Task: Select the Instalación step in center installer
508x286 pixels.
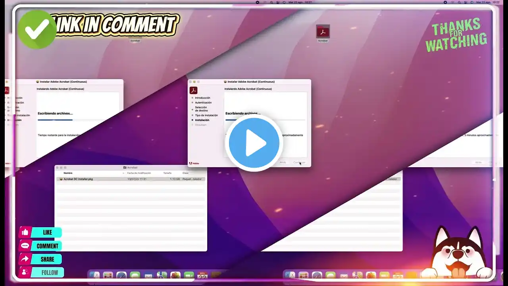Action: pos(202,120)
